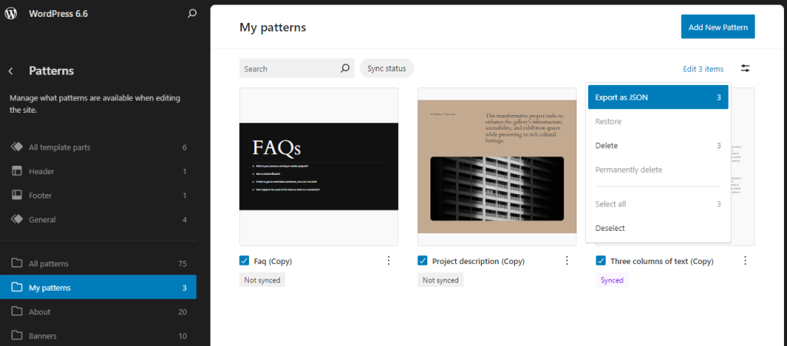787x346 pixels.
Task: Click the Add New Pattern button
Action: [x=718, y=27]
